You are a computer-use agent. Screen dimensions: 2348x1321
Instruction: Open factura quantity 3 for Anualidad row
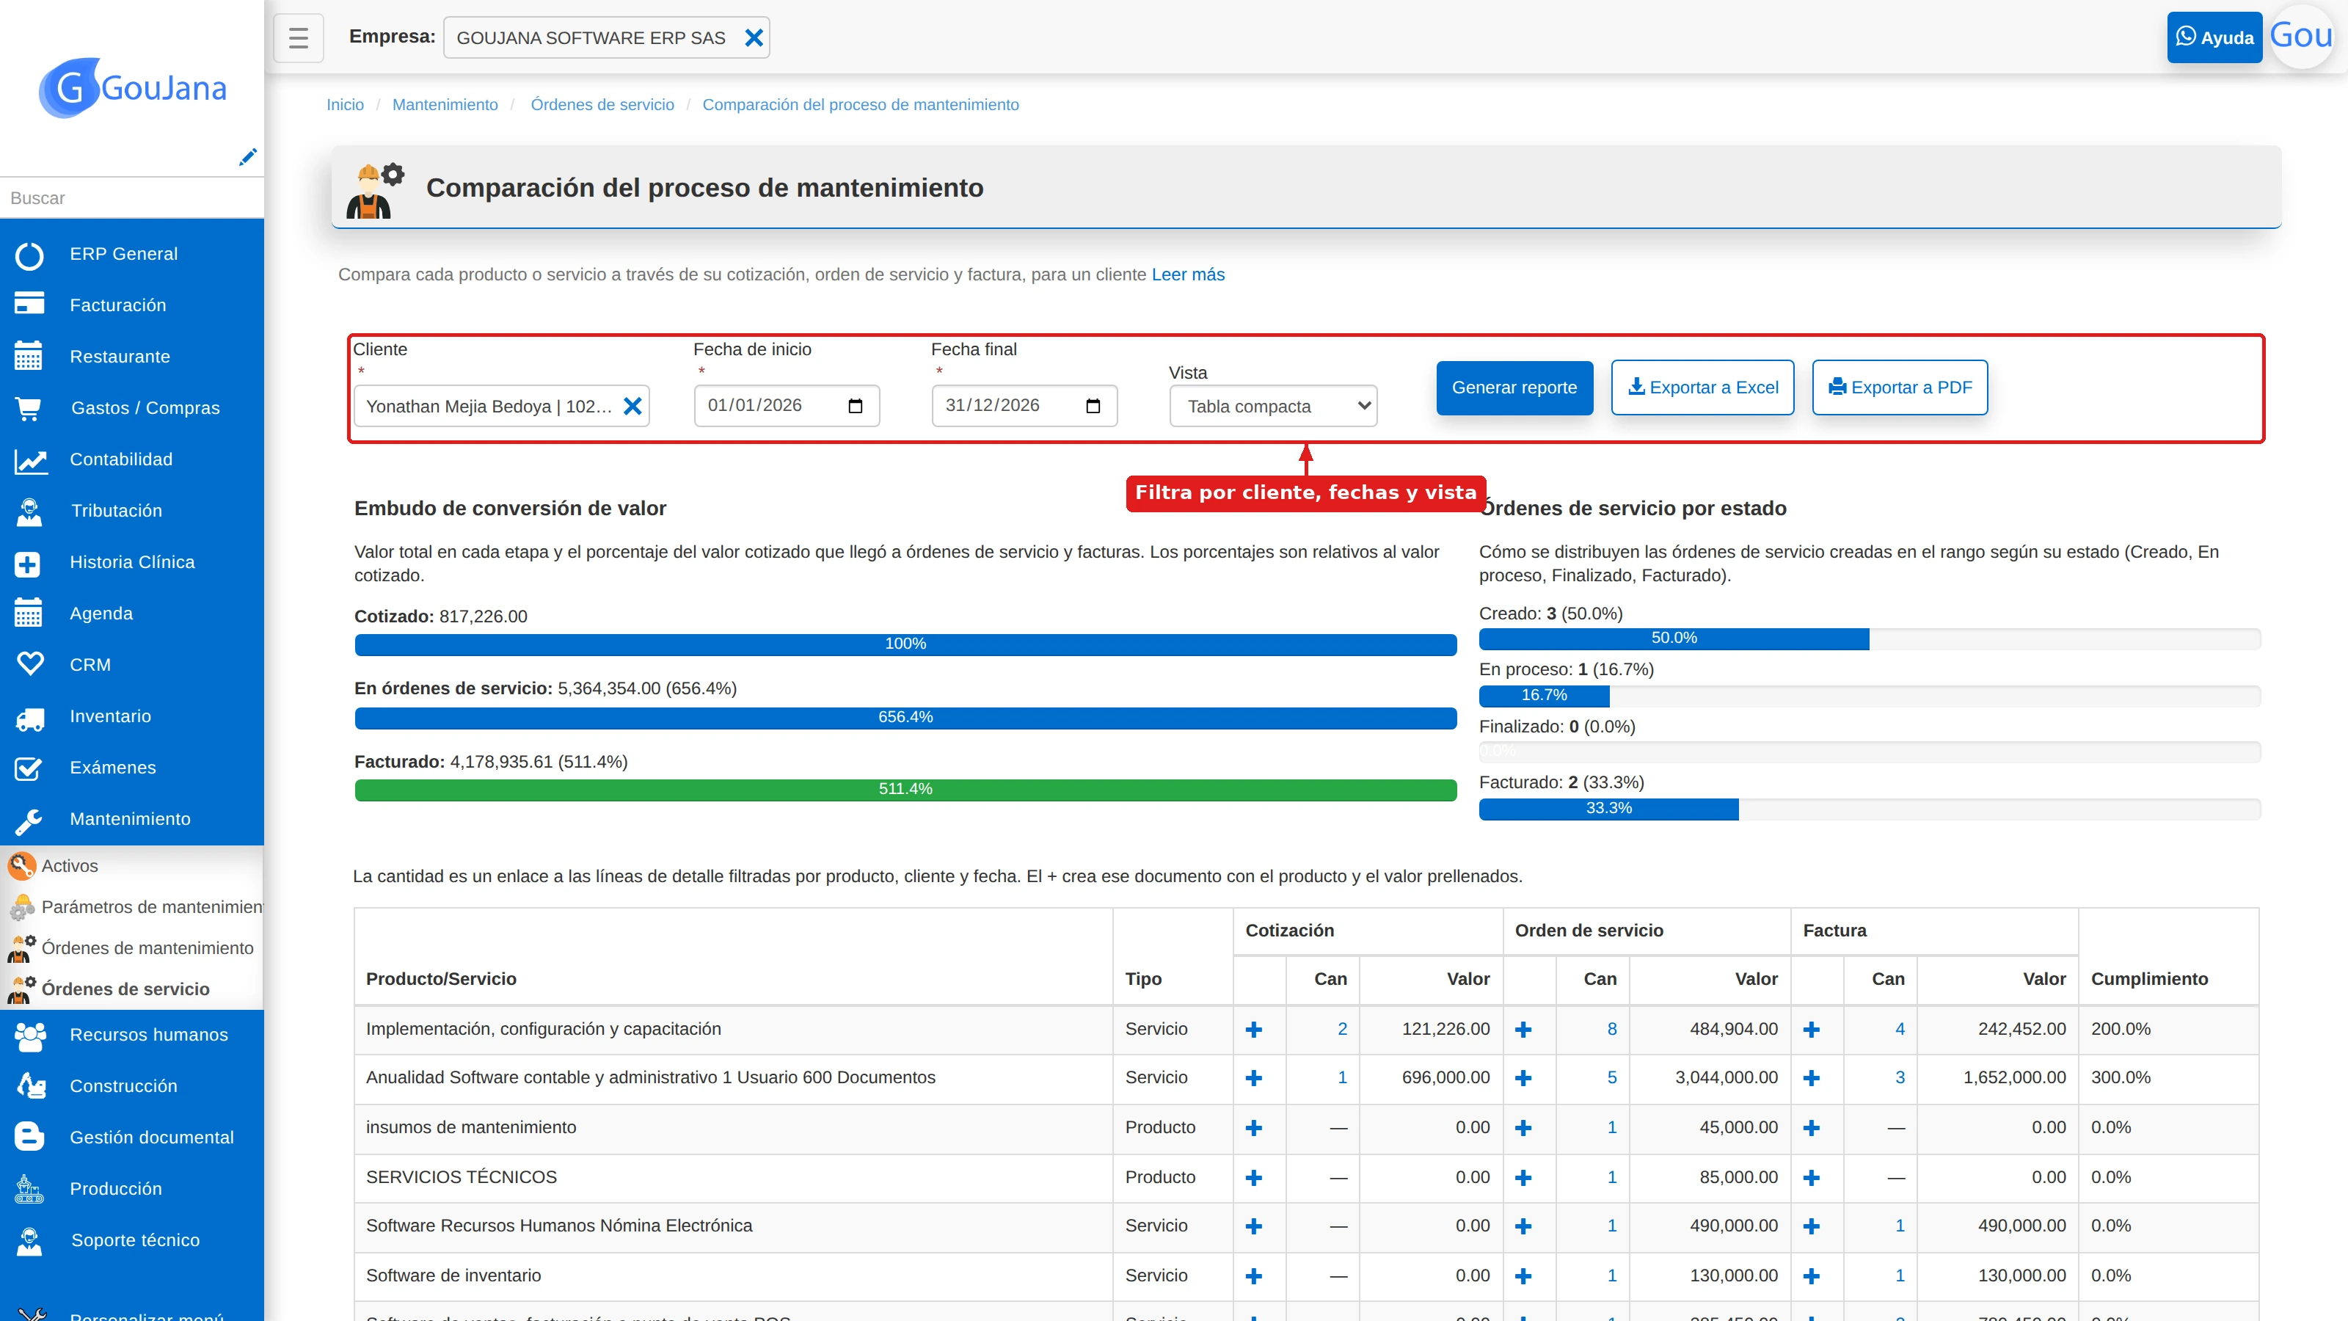point(1900,1077)
